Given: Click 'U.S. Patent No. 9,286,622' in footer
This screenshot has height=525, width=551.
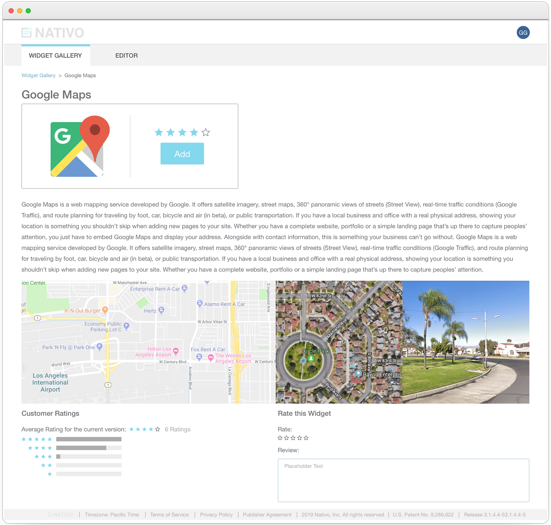Looking at the screenshot, I should coord(423,515).
